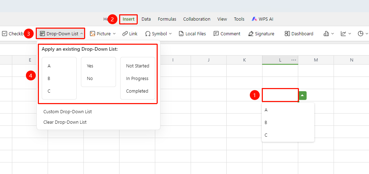The width and height of the screenshot is (369, 174).
Task: Click the Signature pen icon
Action: tap(251, 34)
